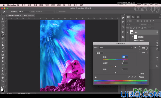This screenshot has width=161, height=98.
Task: Open the Apple menu
Action: tap(4, 5)
